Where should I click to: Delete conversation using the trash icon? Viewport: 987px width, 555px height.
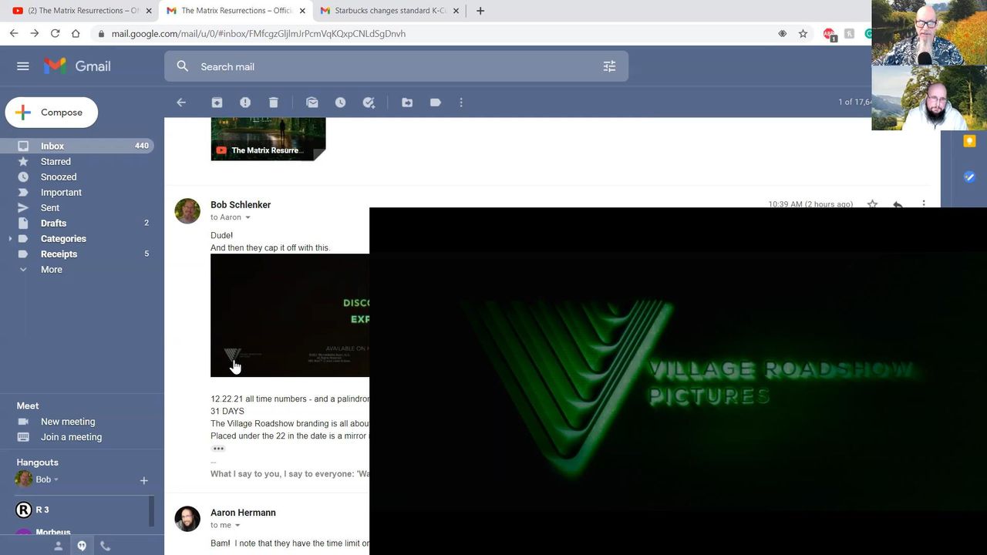pos(273,103)
